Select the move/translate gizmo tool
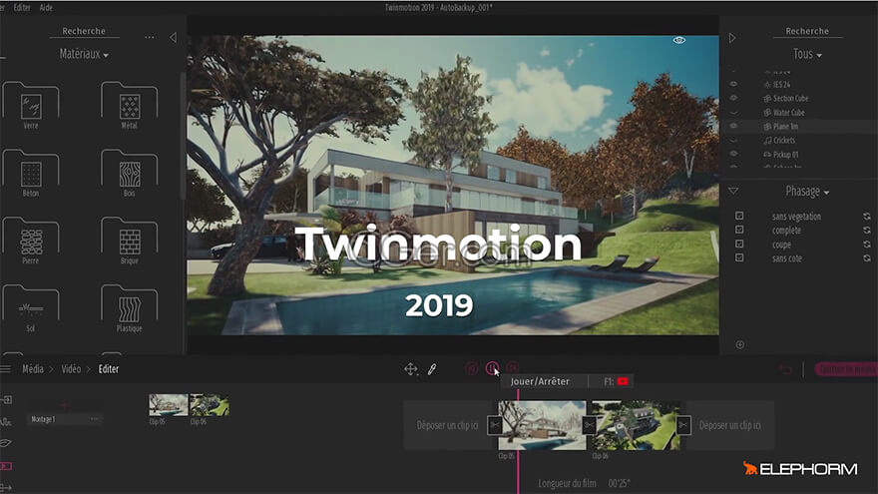 click(410, 369)
